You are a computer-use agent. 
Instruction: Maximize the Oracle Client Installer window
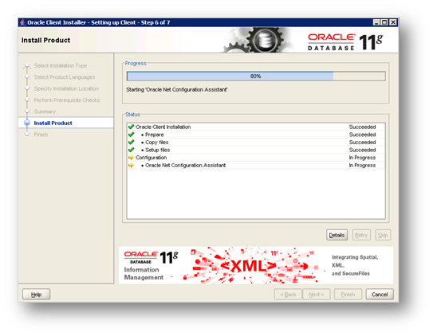(384, 22)
